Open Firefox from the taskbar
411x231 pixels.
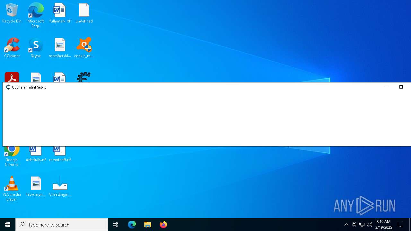point(163,225)
